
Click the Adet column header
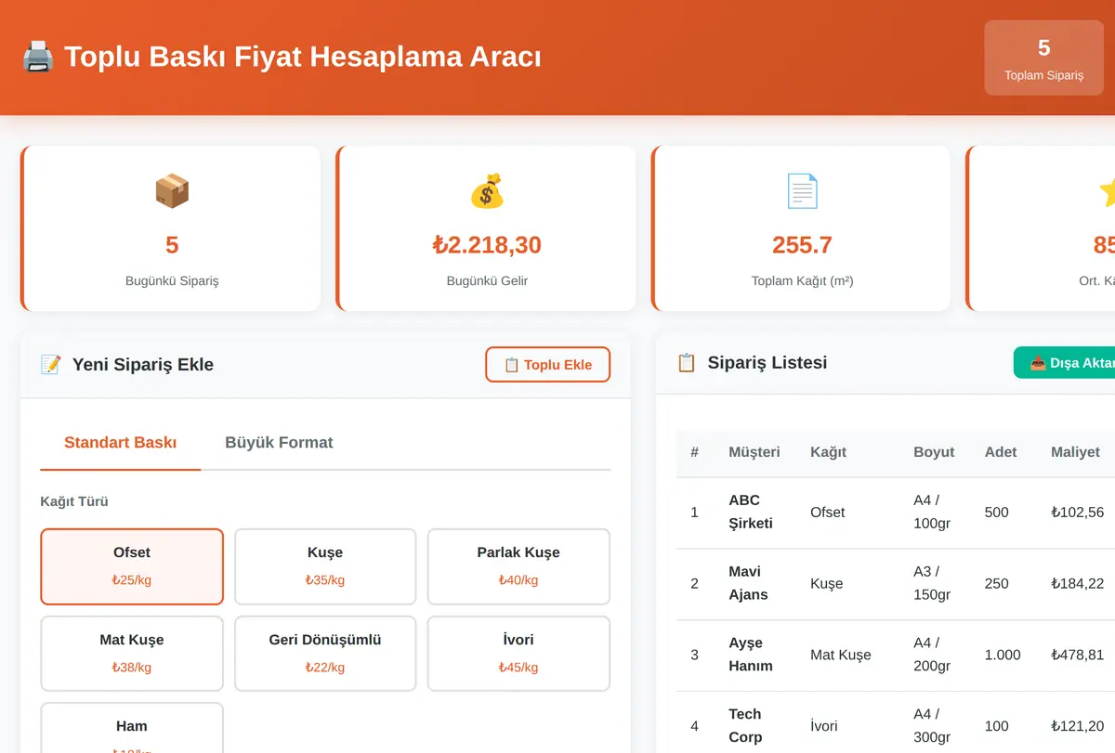click(1001, 452)
